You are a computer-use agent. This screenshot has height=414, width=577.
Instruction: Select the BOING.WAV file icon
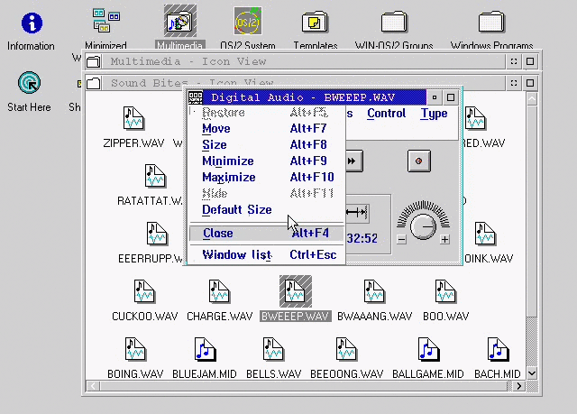point(135,349)
